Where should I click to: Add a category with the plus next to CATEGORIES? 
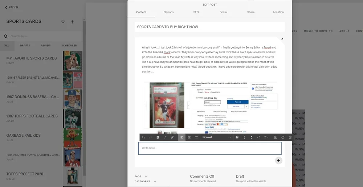155,182
